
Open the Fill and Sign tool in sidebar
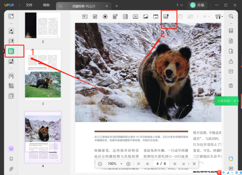[11, 62]
